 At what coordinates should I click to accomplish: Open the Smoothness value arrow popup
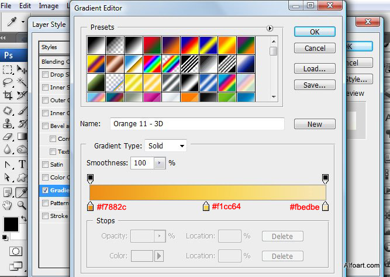click(x=160, y=163)
